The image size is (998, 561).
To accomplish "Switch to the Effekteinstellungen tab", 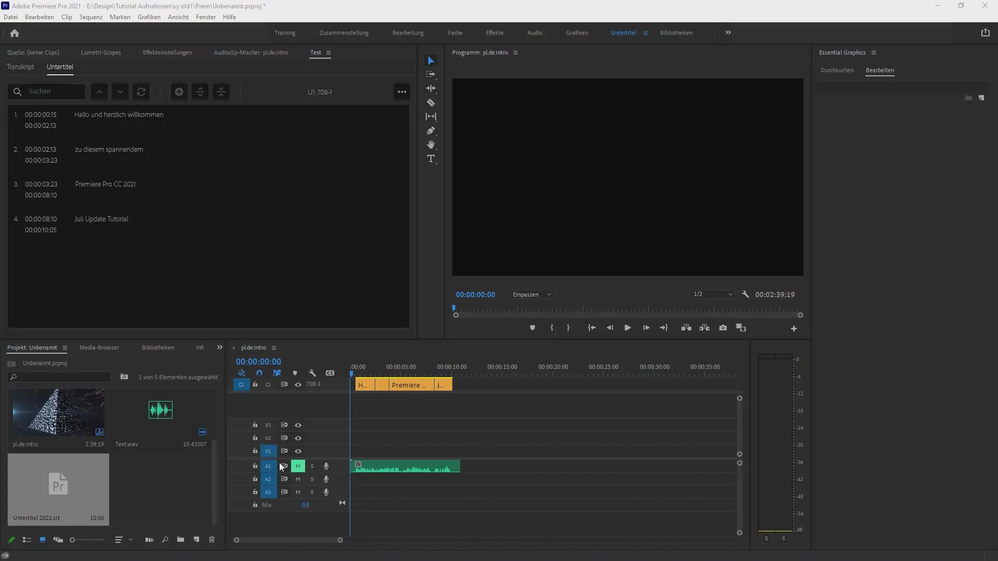I will coord(167,52).
